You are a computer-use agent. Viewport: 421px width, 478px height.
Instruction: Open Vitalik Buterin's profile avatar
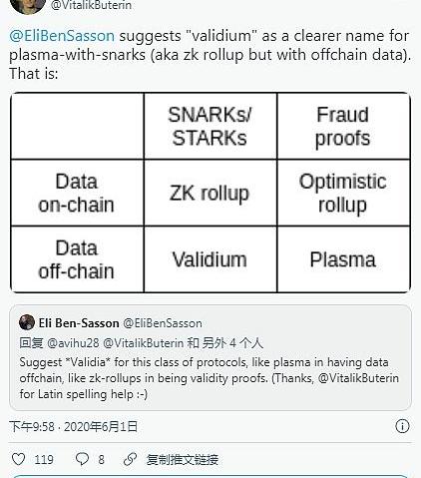click(x=27, y=6)
